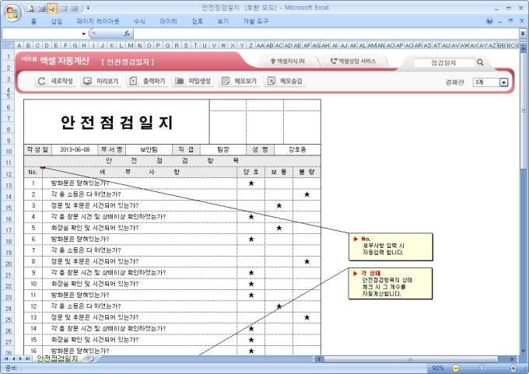This screenshot has height=374, width=529.
Task: Click the 보통 star for item 3
Action: point(279,205)
